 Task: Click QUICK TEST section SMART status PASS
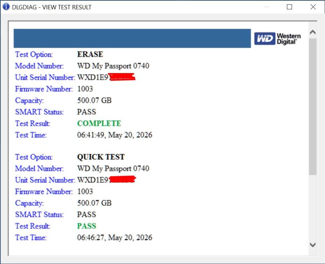[87, 215]
